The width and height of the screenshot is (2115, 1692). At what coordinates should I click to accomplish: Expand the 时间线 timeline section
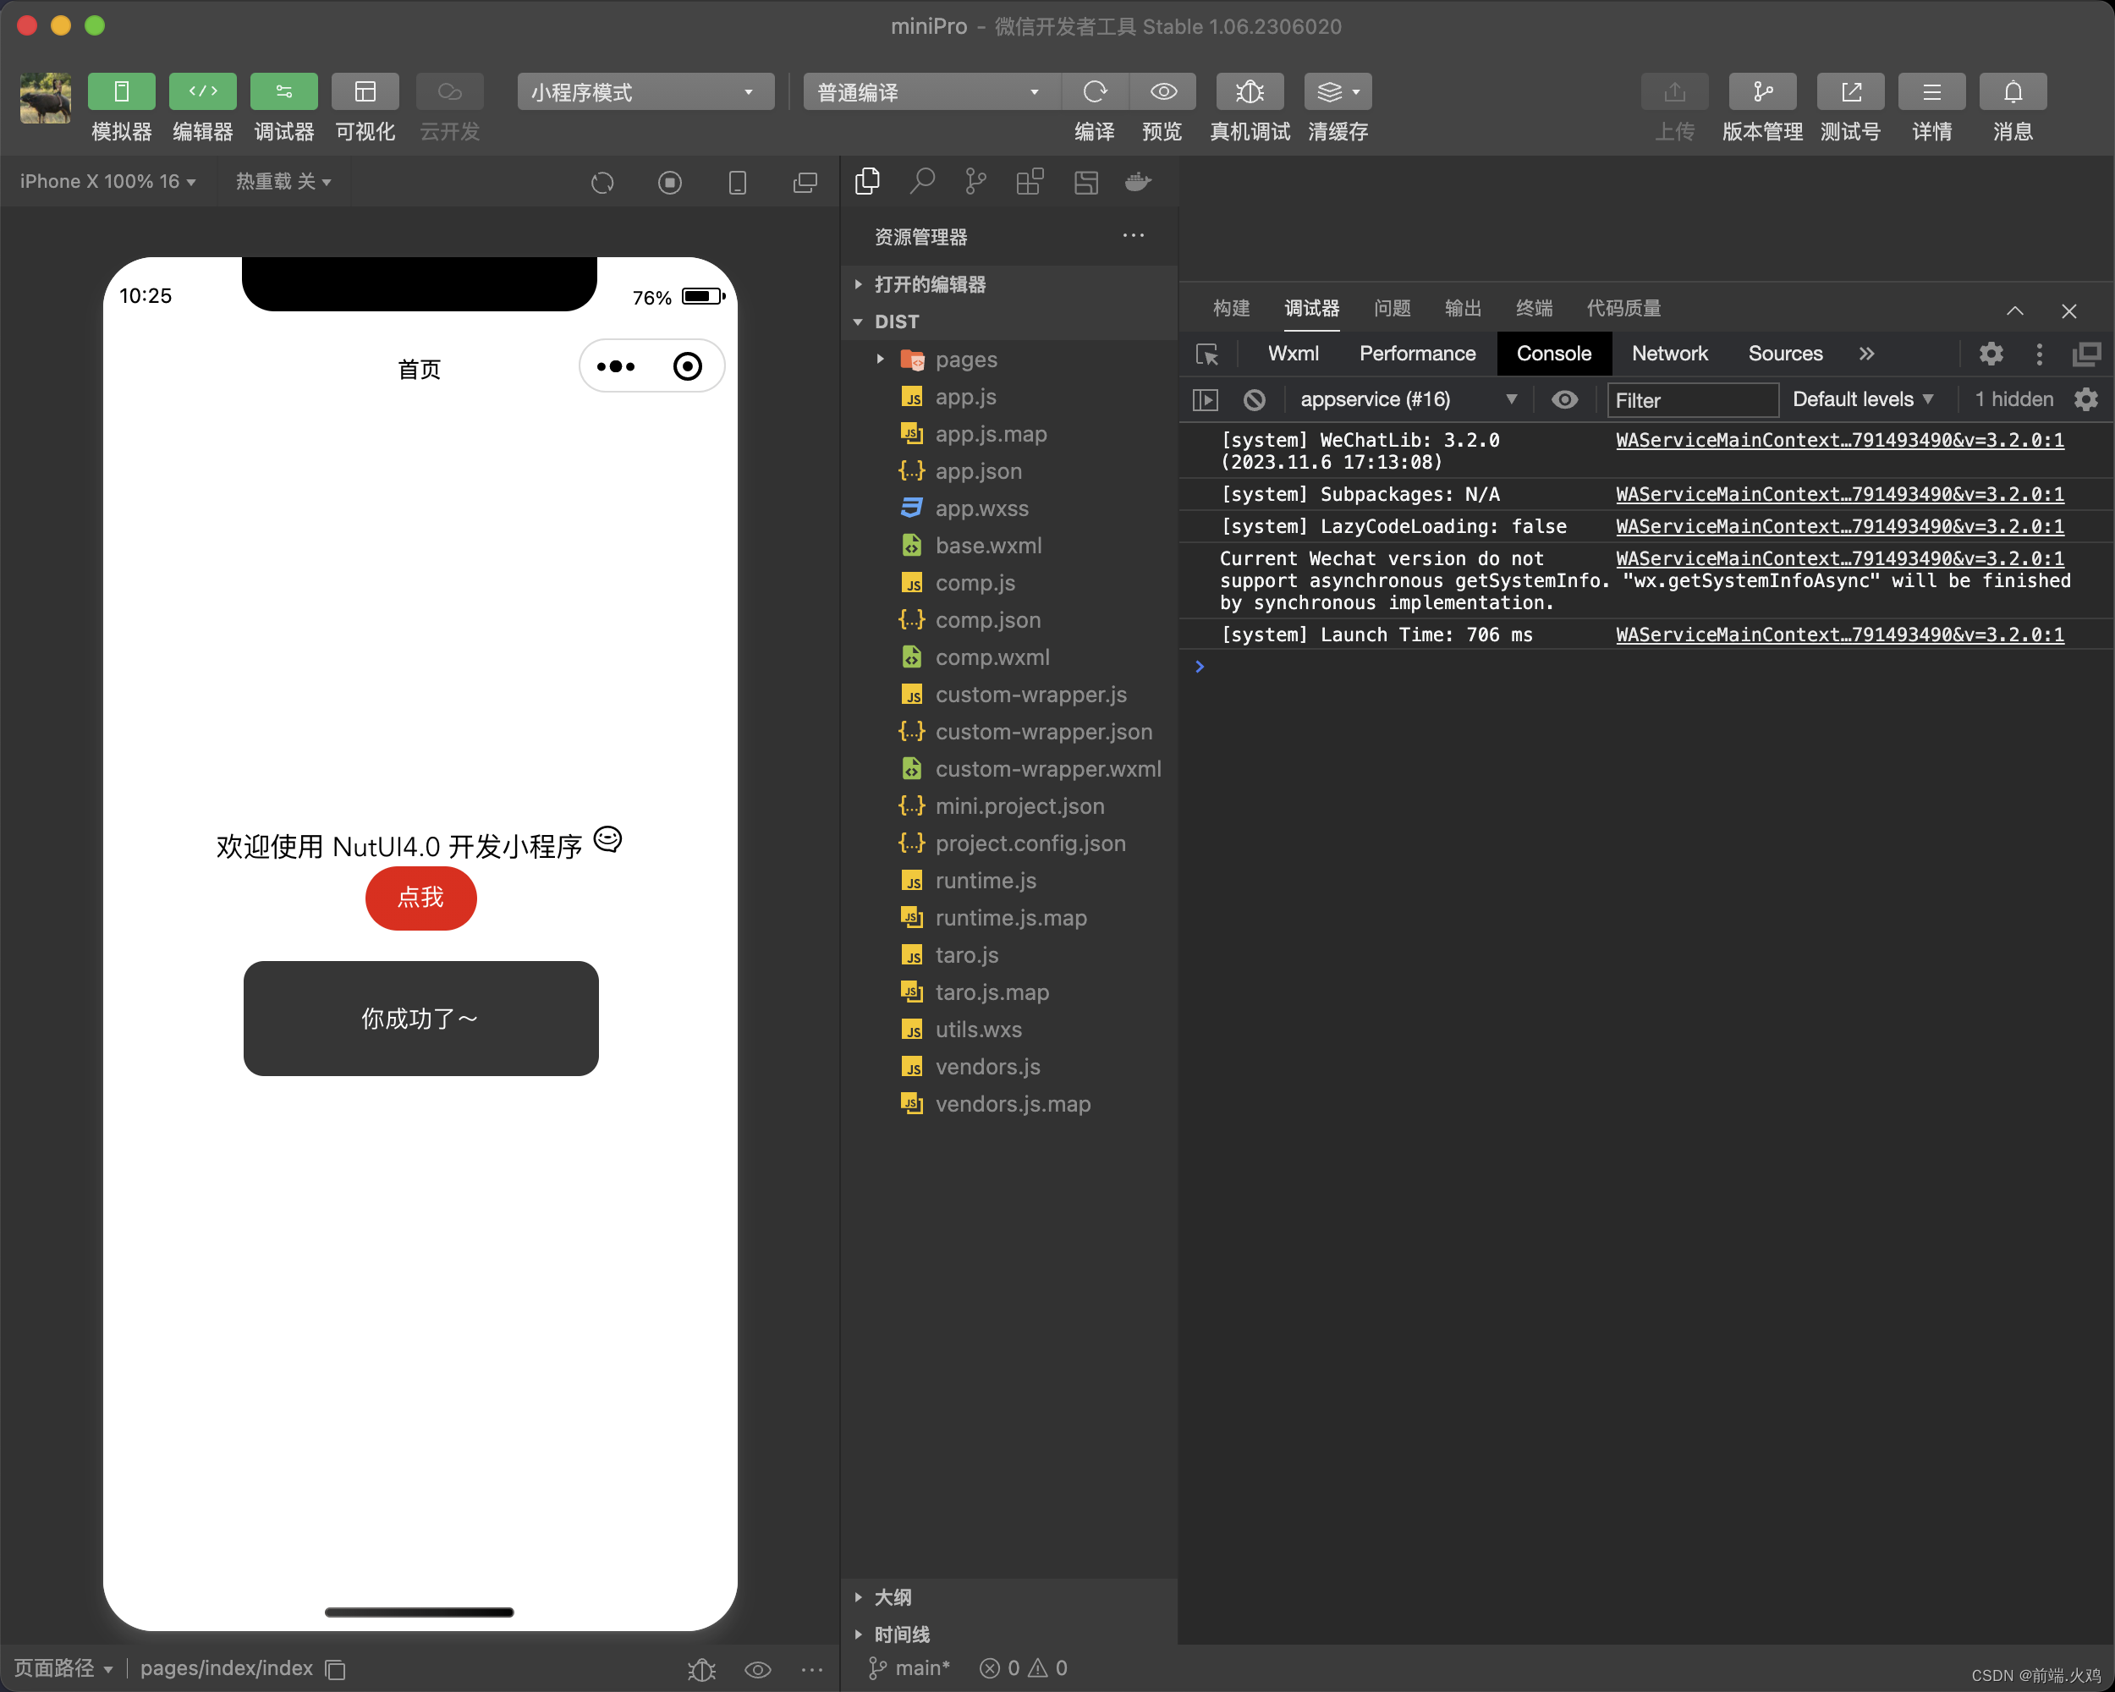coord(1009,1634)
